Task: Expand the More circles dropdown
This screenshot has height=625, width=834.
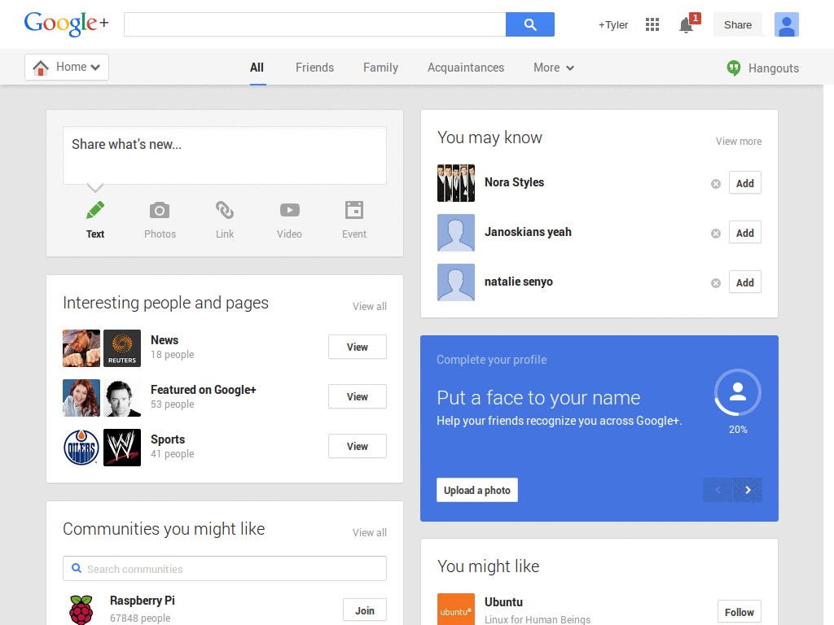Action: point(554,68)
